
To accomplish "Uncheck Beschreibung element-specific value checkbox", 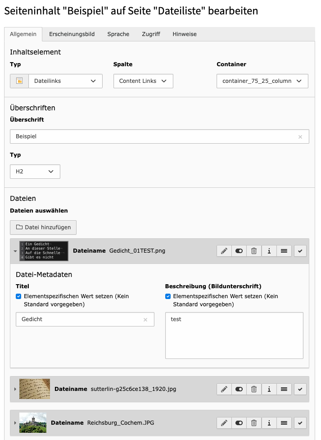I will click(168, 296).
